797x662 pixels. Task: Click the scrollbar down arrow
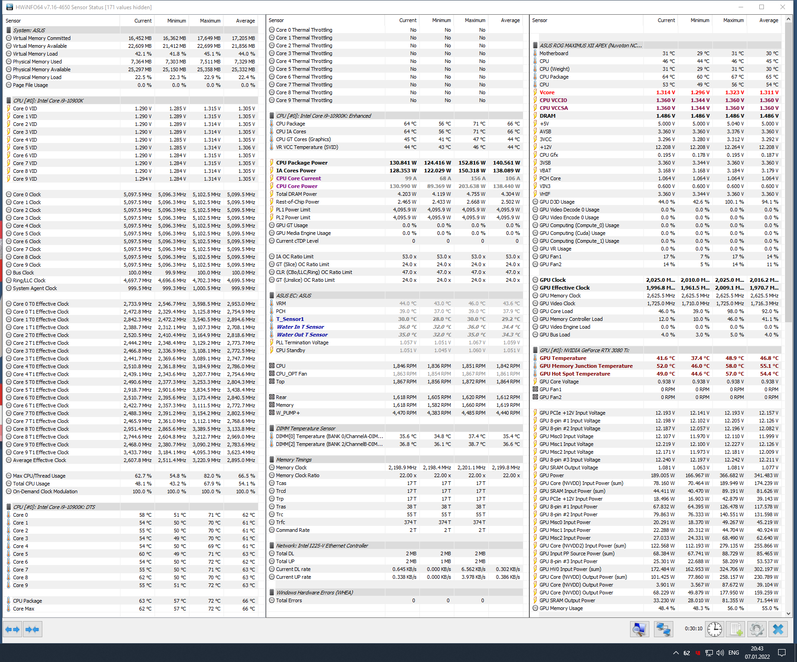click(x=788, y=613)
